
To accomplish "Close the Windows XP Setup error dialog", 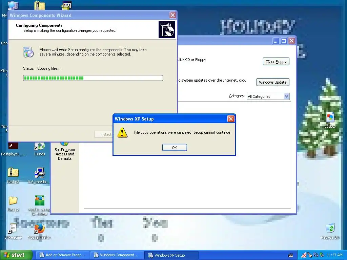I will [231, 119].
